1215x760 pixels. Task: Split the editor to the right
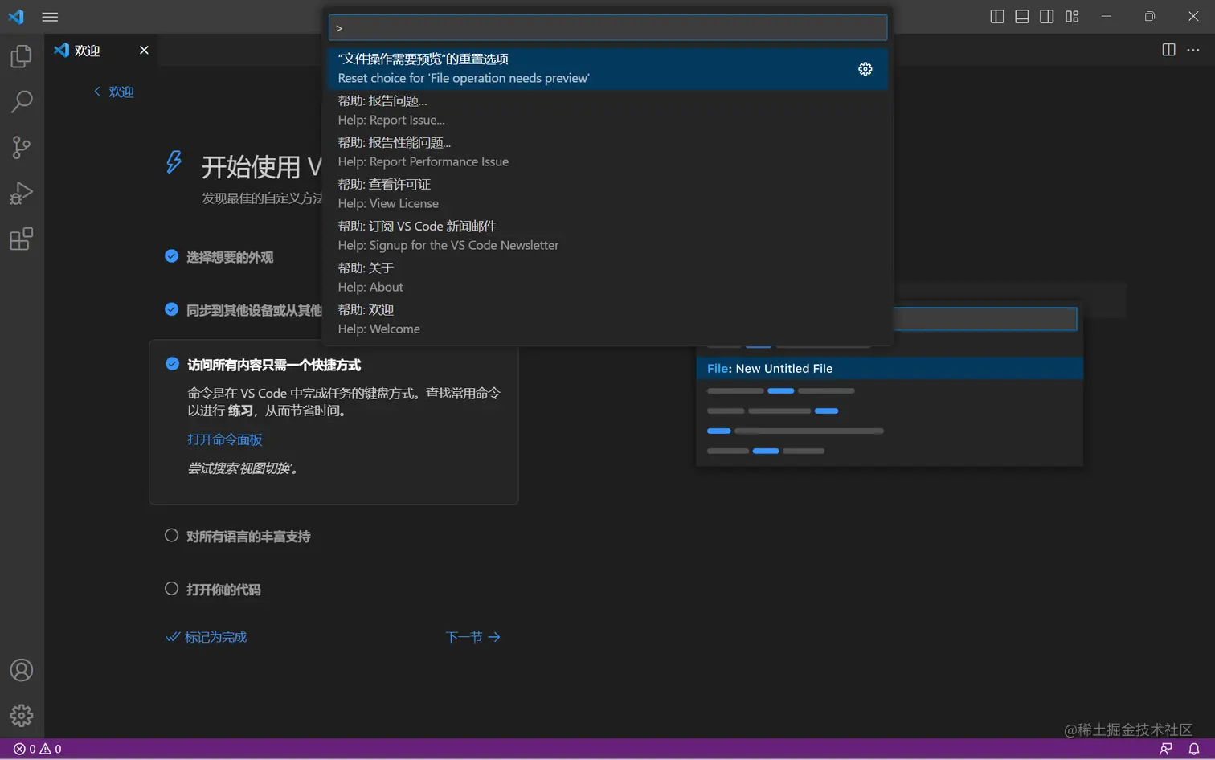(x=1169, y=50)
